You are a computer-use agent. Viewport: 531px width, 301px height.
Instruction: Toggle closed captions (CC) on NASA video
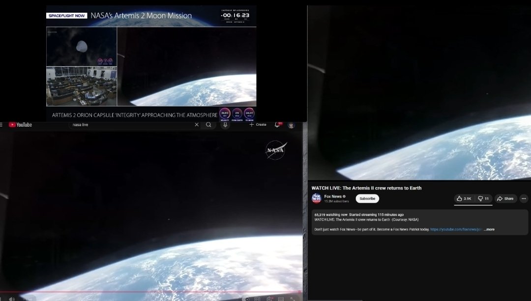coord(257,300)
